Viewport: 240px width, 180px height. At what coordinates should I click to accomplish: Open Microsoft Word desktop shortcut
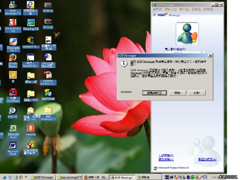(x=13, y=148)
